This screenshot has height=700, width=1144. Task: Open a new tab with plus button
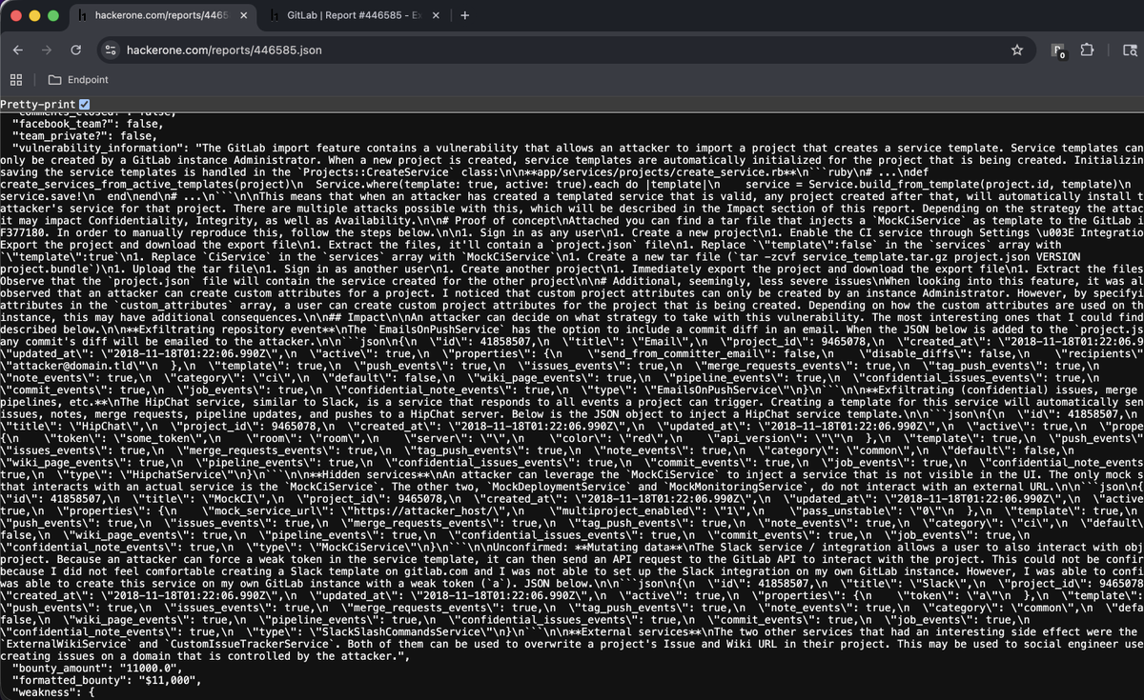[x=465, y=16]
